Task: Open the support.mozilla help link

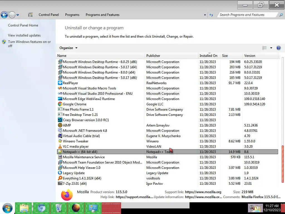Action: point(134,197)
